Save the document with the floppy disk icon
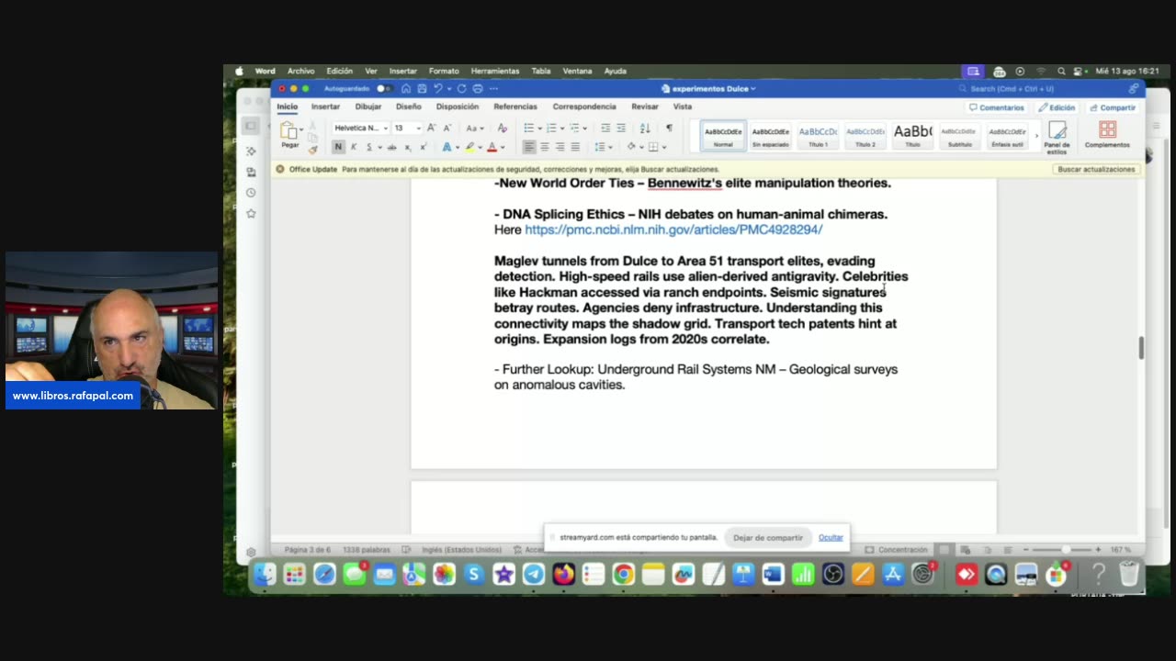This screenshot has height=661, width=1176. [422, 89]
